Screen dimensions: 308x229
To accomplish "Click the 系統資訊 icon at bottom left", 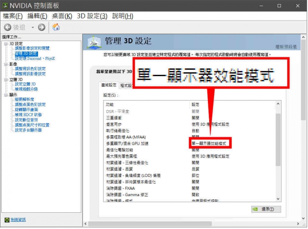I will [x=7, y=220].
